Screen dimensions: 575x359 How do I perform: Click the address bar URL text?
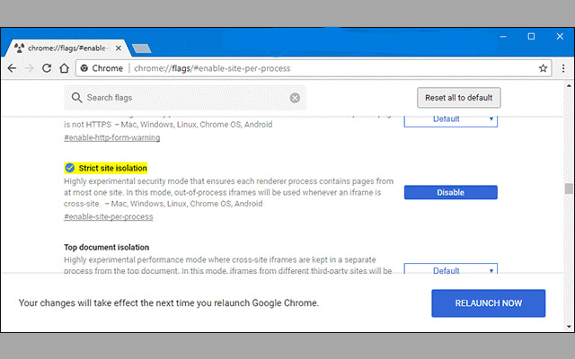pos(212,68)
